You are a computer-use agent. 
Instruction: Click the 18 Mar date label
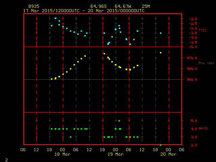tap(62, 154)
